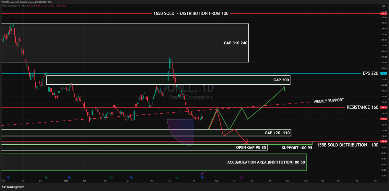Select the 100.96 red price label
Image resolution: width=389 pixels, height=191 pixels.
point(383,141)
